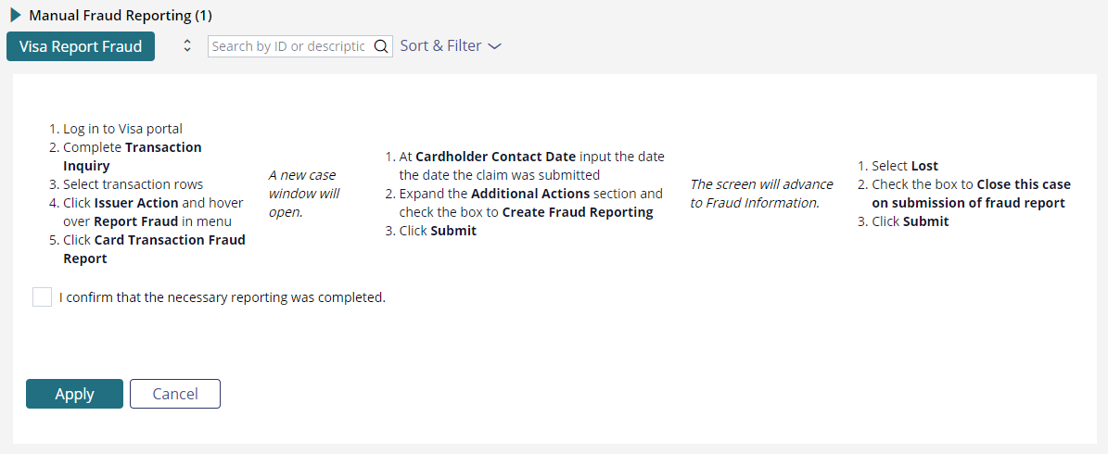Screen dimensions: 1108x454
Task: Click the Manual Fraud Reporting (1) heading
Action: 121,15
